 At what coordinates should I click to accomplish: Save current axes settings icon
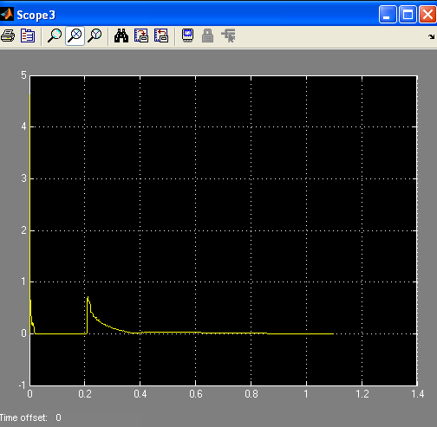pos(141,36)
